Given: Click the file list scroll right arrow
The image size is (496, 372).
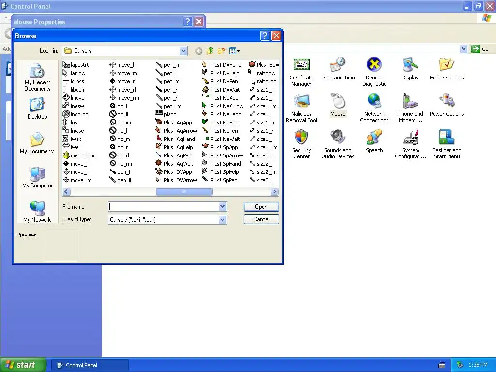Looking at the screenshot, I should click(274, 192).
